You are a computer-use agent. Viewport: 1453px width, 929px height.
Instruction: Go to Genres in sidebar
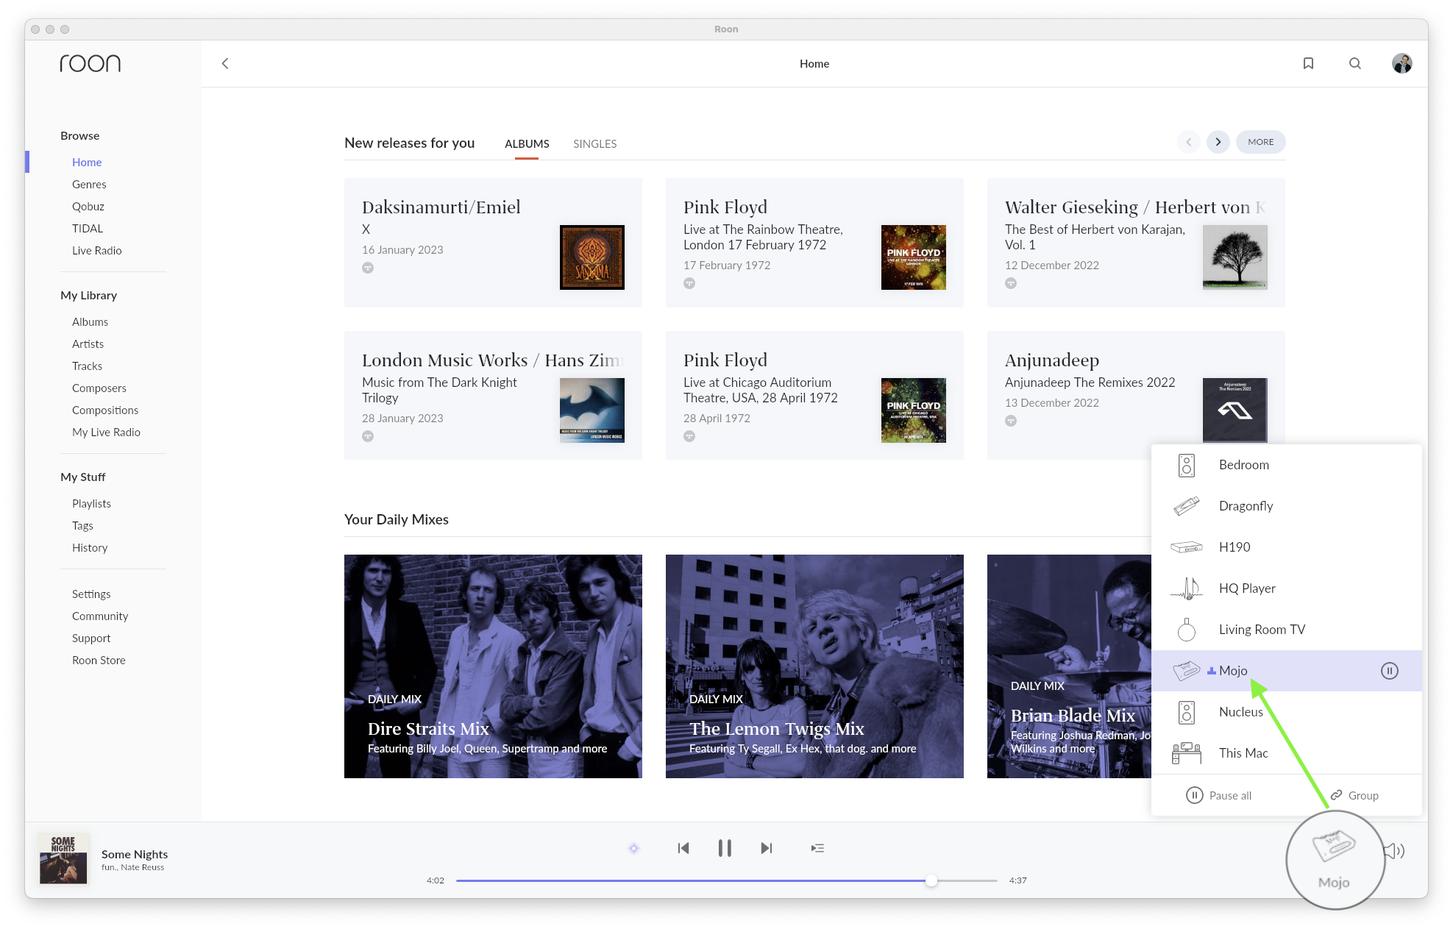(89, 184)
